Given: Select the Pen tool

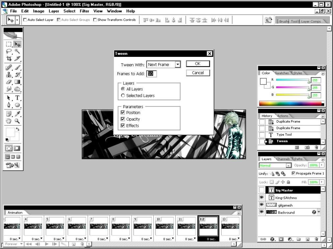Looking at the screenshot, I should [x=9, y=105].
